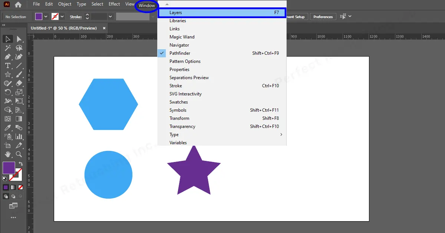Image resolution: width=445 pixels, height=233 pixels.
Task: Select the Magic Wand tool in toolbar
Action: (x=7, y=48)
